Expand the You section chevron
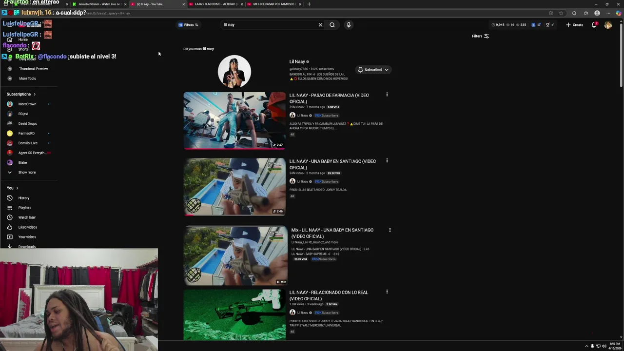Screen dimensions: 624x351 point(17,188)
